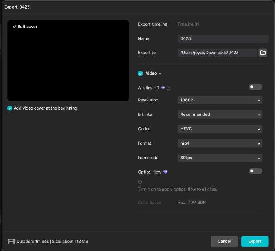The height and width of the screenshot is (251, 275).
Task: Click the AI ultra HD diamond pro icon
Action: pyautogui.click(x=163, y=88)
